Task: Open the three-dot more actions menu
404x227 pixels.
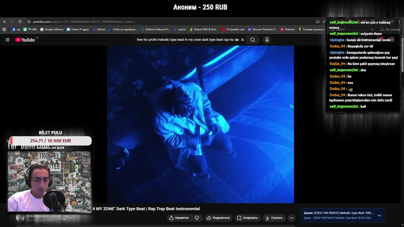Action: [292, 218]
